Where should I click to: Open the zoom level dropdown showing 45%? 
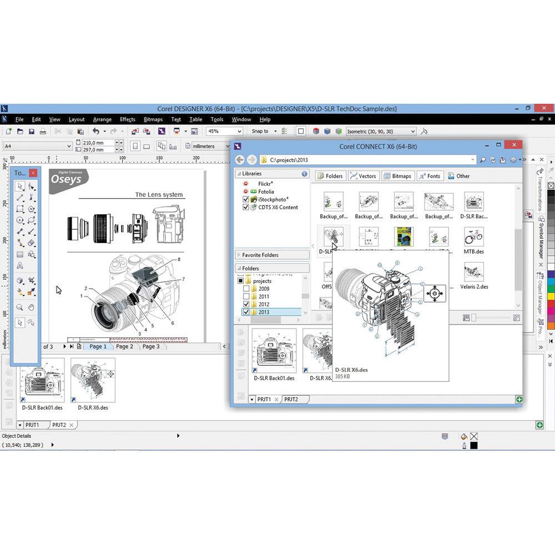239,131
